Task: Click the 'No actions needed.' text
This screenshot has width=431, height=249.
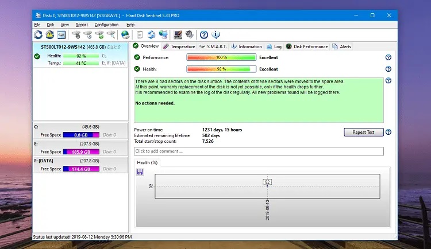Action: 155,103
